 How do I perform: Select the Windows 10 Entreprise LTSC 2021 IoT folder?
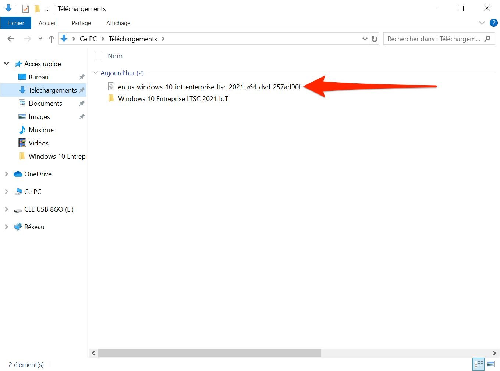click(173, 99)
